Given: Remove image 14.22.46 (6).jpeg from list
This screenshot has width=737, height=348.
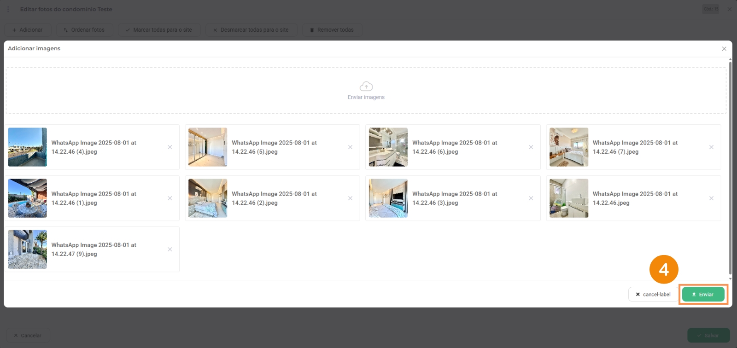Looking at the screenshot, I should pos(531,147).
